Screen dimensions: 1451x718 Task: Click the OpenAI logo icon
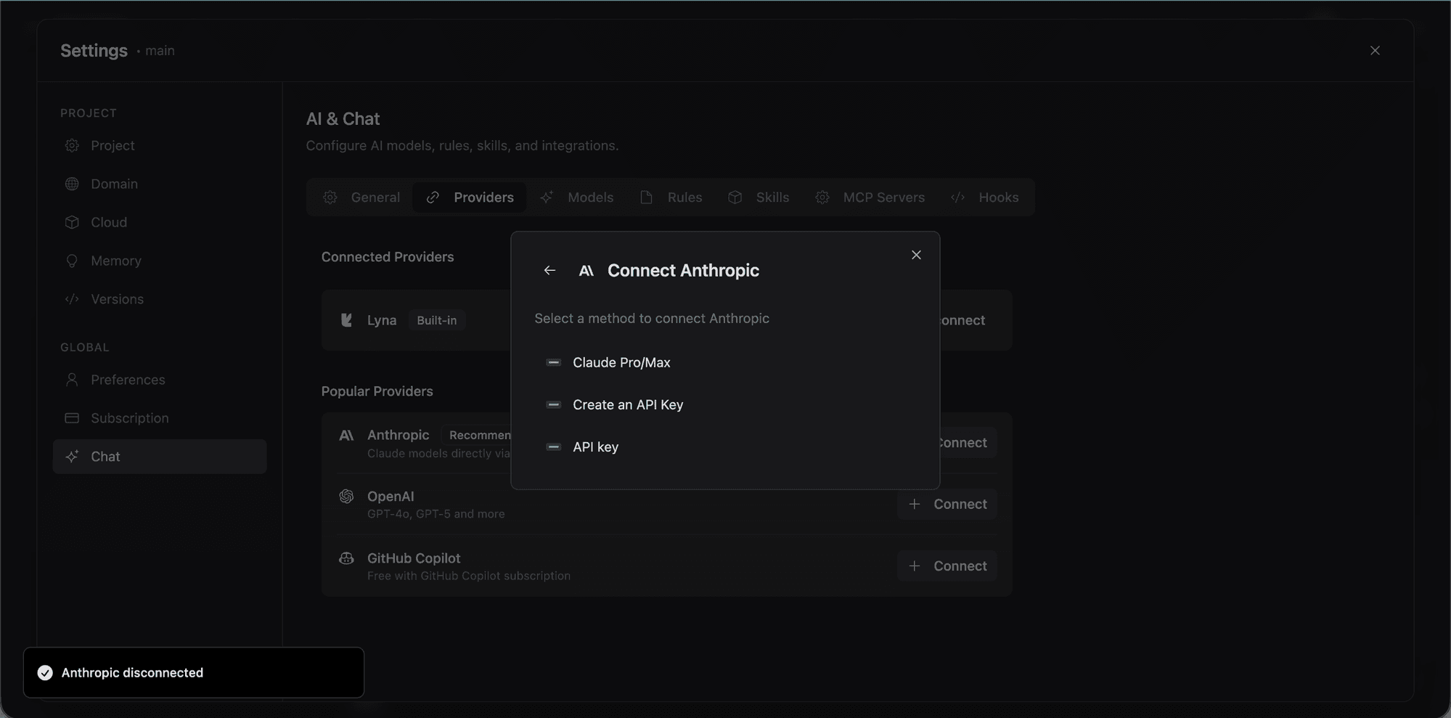coord(347,496)
